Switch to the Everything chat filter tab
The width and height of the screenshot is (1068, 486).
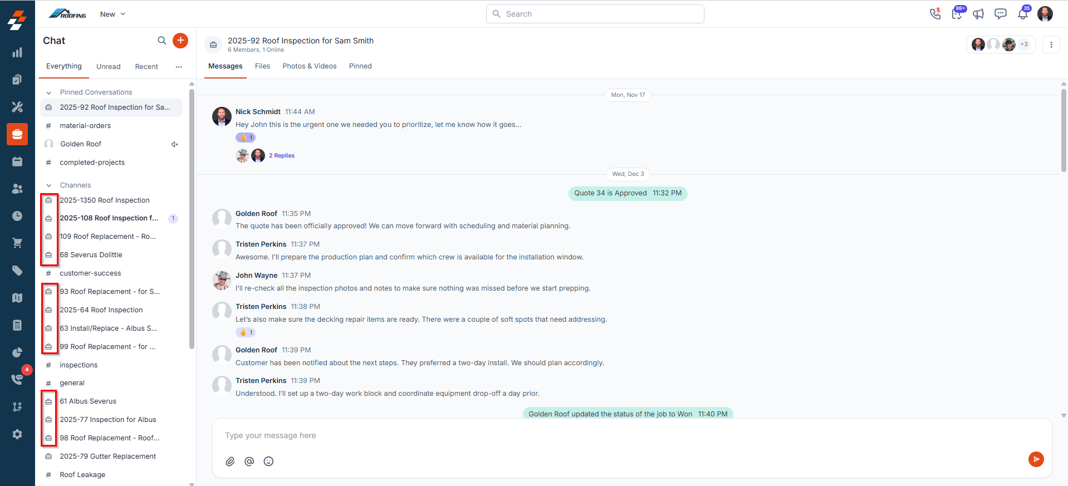64,66
